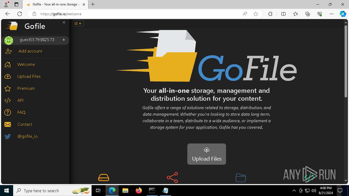Click the Premium star icon

(x=8, y=88)
